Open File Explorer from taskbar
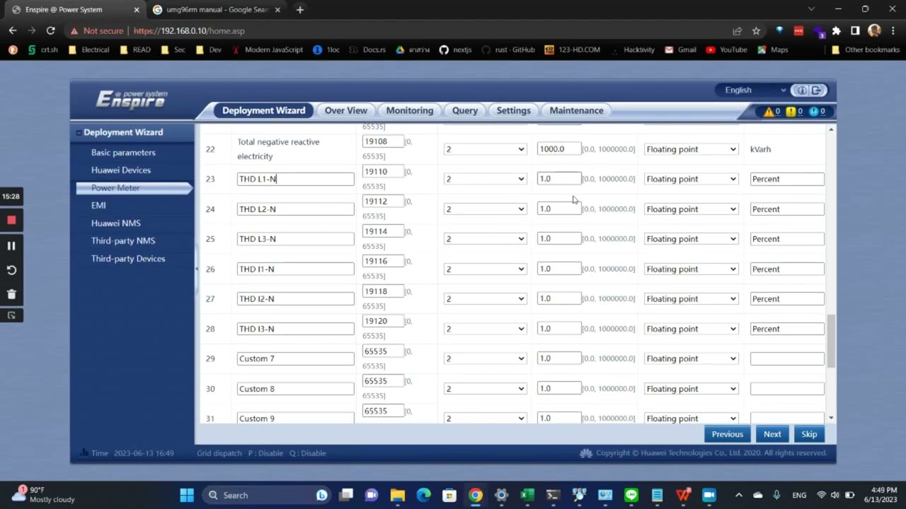The image size is (906, 509). coord(398,495)
